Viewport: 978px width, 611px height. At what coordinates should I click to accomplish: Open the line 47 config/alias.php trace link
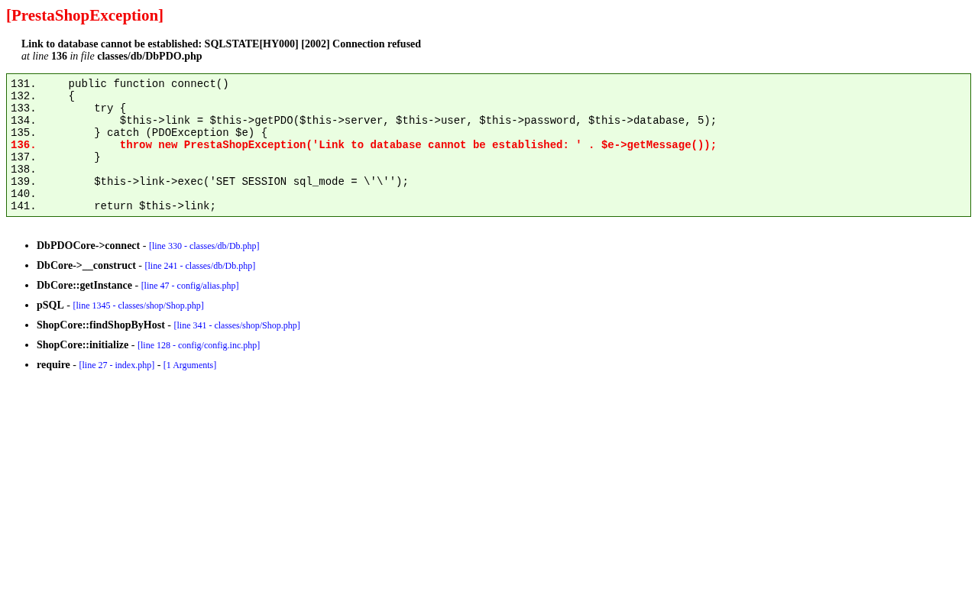[189, 286]
